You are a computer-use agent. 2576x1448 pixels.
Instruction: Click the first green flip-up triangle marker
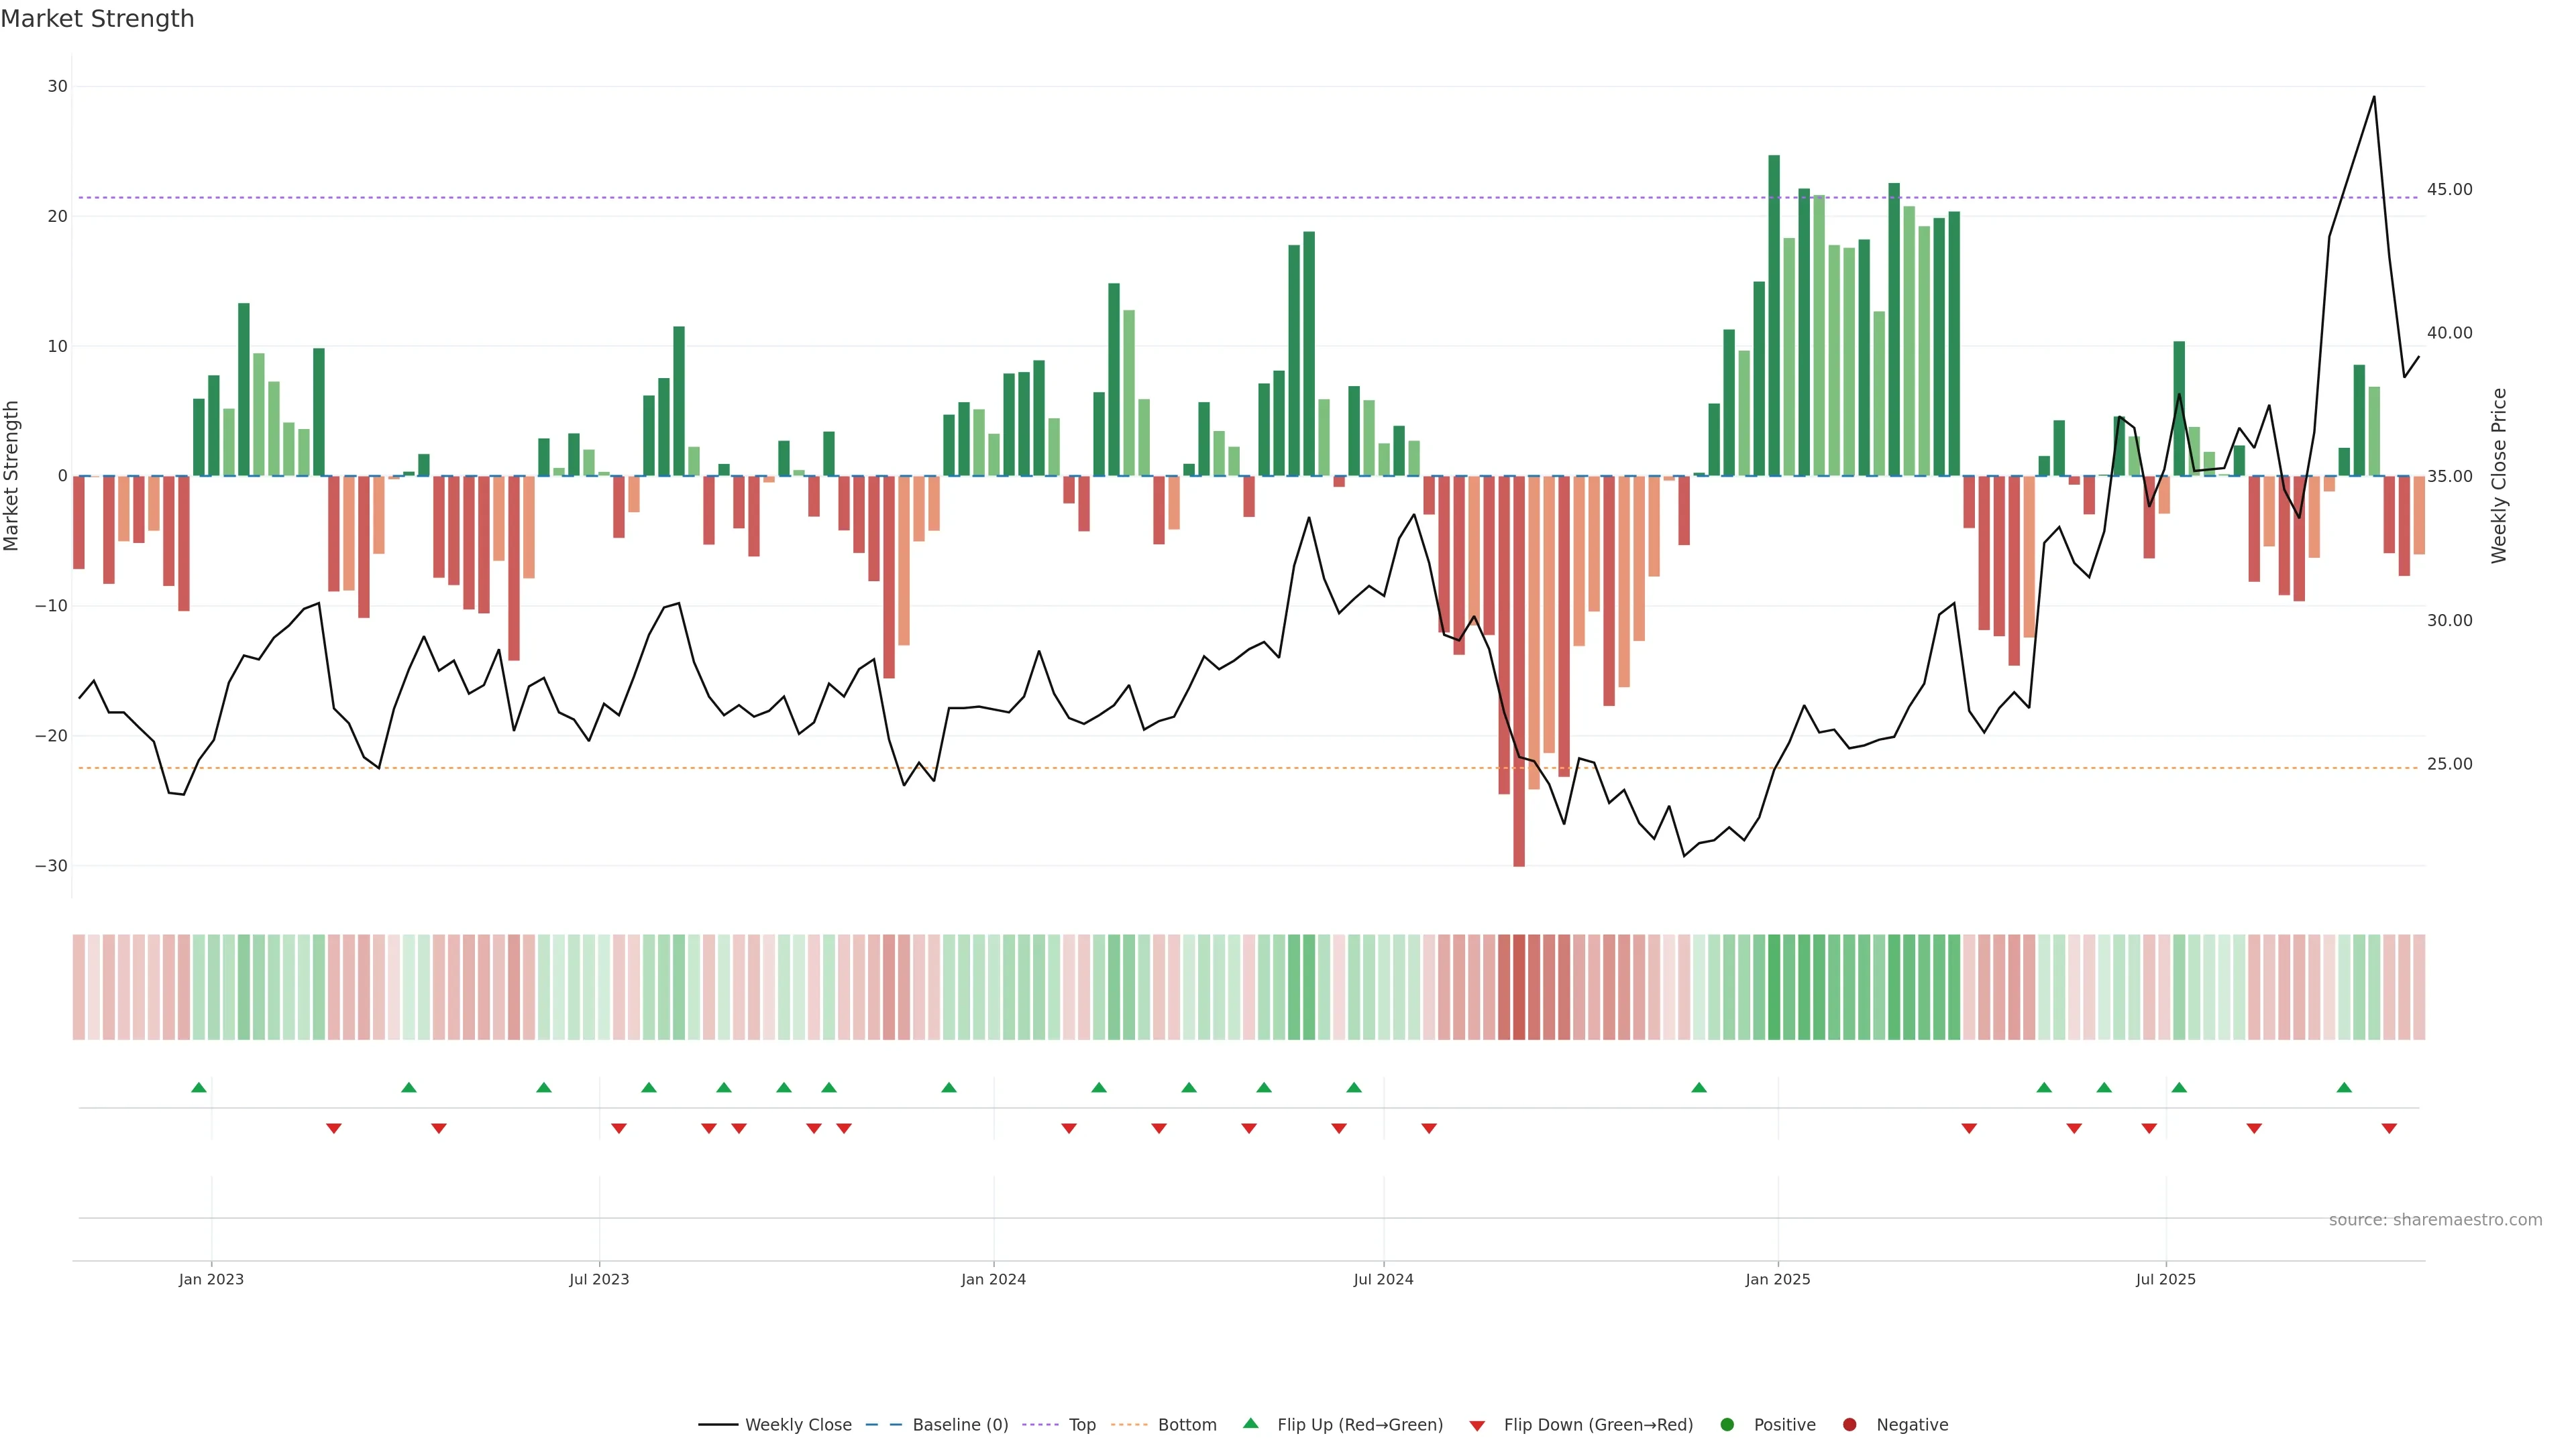tap(199, 1087)
